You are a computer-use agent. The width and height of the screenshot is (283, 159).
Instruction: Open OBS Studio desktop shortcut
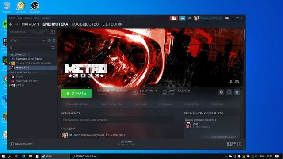pos(34,7)
